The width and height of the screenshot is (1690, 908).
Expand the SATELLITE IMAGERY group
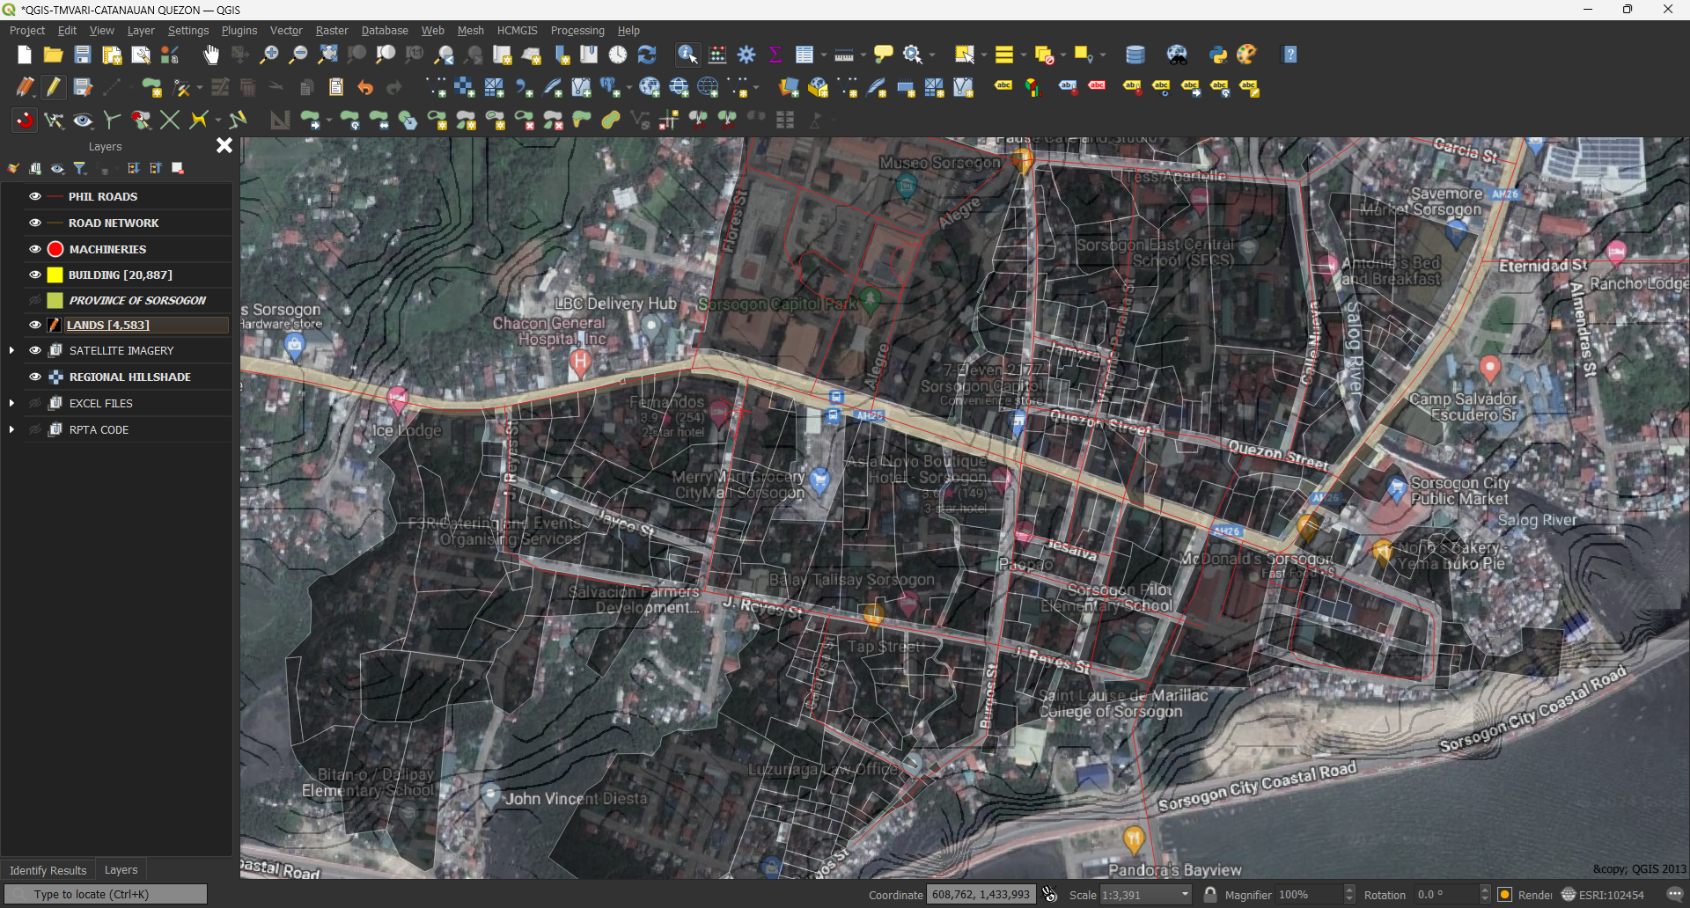click(x=11, y=349)
